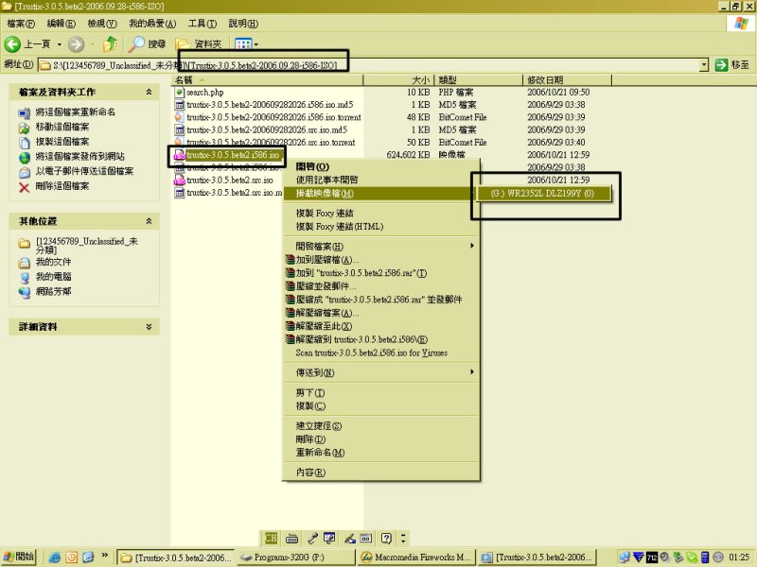Open the 檢視(V) menu
The image size is (757, 567).
point(102,23)
